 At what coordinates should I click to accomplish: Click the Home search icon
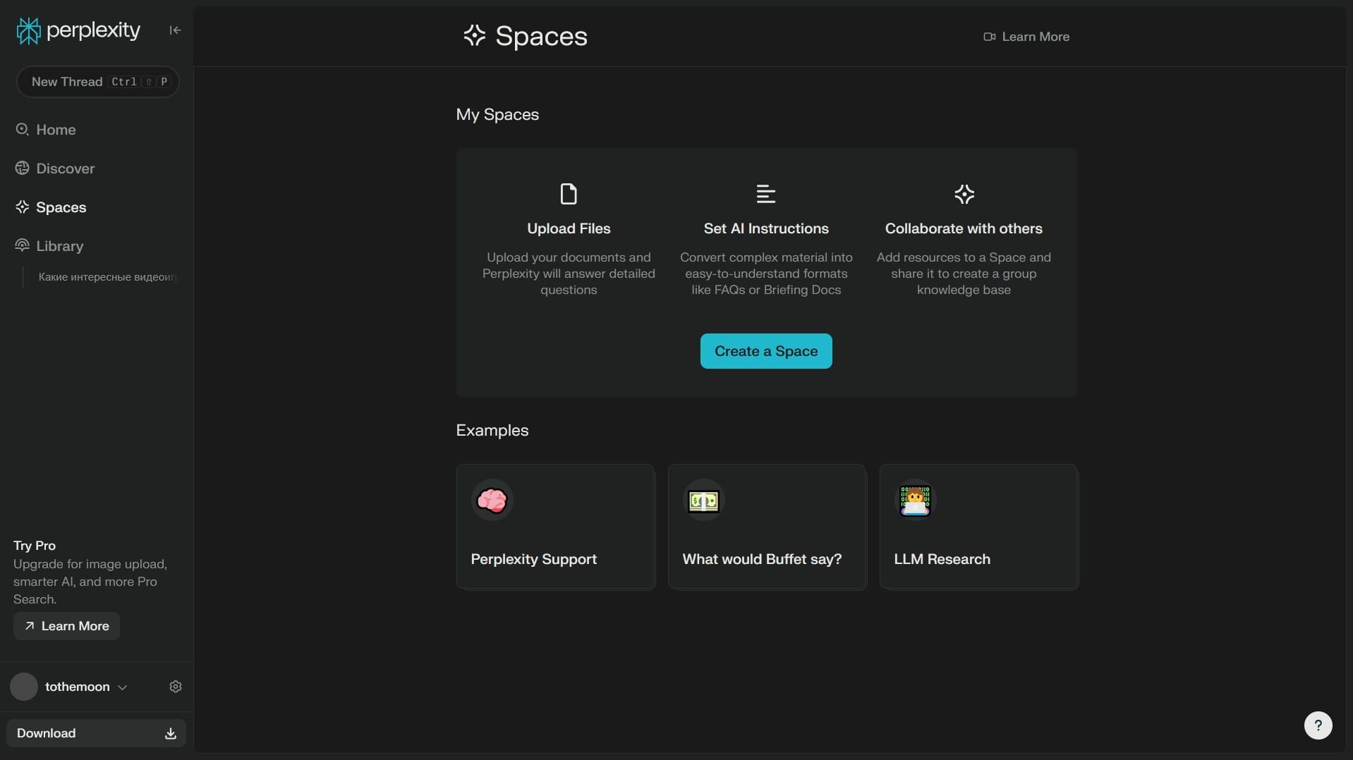[x=22, y=129]
